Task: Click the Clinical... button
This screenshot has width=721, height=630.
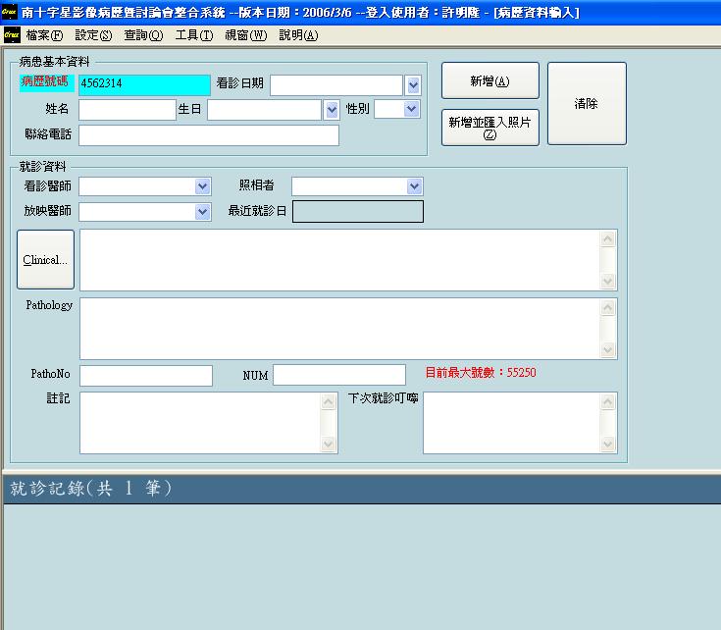Action: tap(45, 260)
